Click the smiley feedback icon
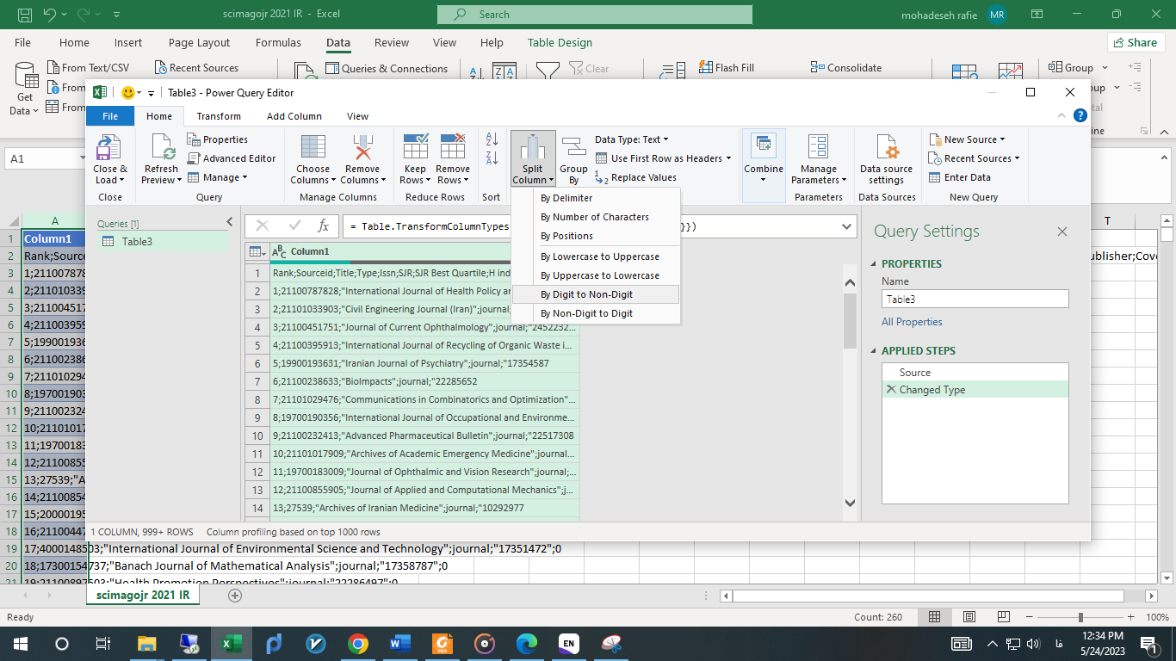Screen dimensions: 1176x661 [128, 93]
